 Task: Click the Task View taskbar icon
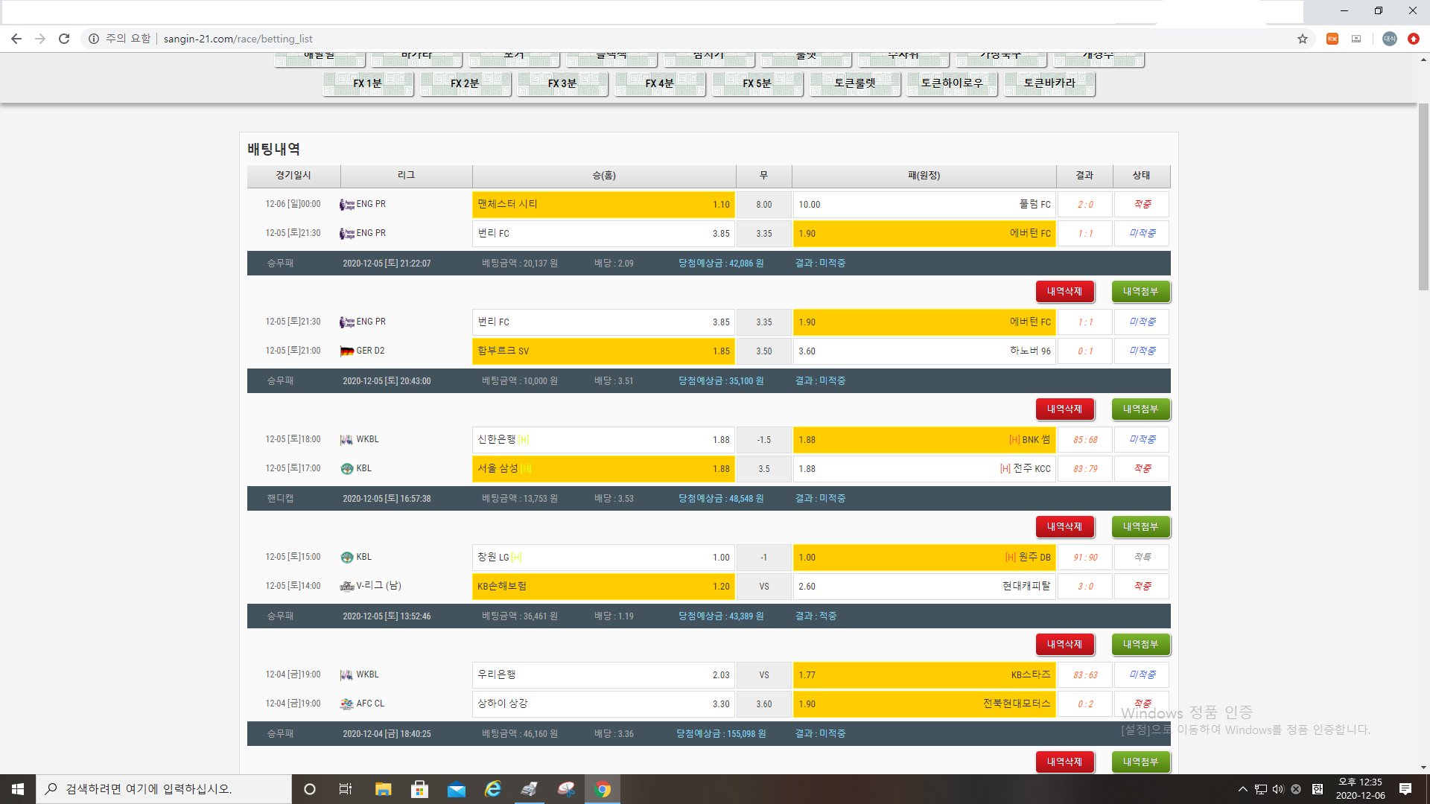click(x=346, y=789)
